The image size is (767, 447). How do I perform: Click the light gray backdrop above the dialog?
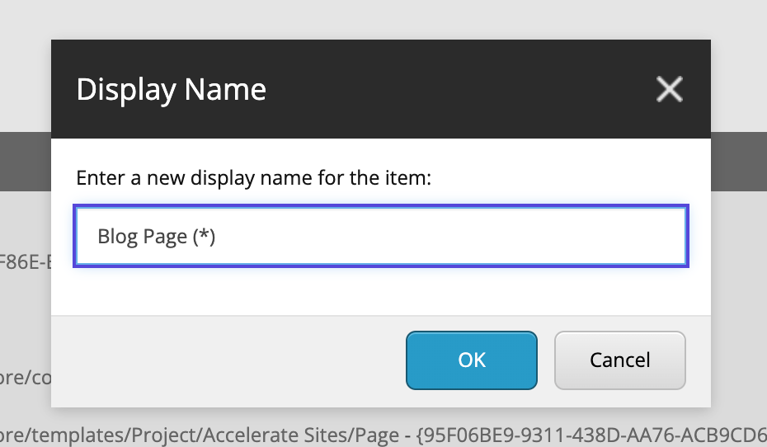(379, 18)
